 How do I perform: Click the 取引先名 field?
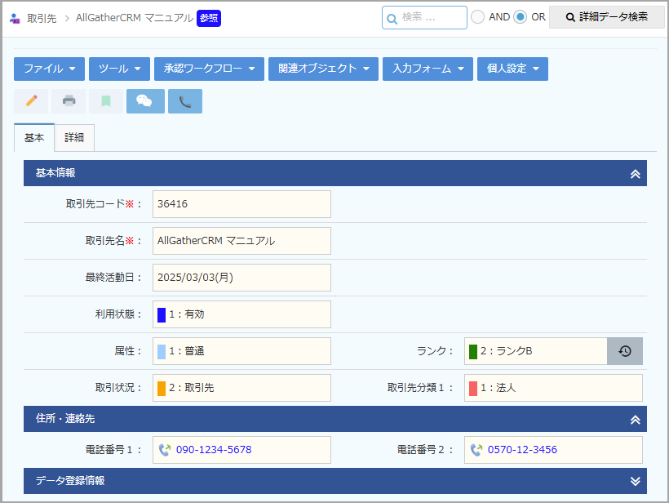click(241, 241)
